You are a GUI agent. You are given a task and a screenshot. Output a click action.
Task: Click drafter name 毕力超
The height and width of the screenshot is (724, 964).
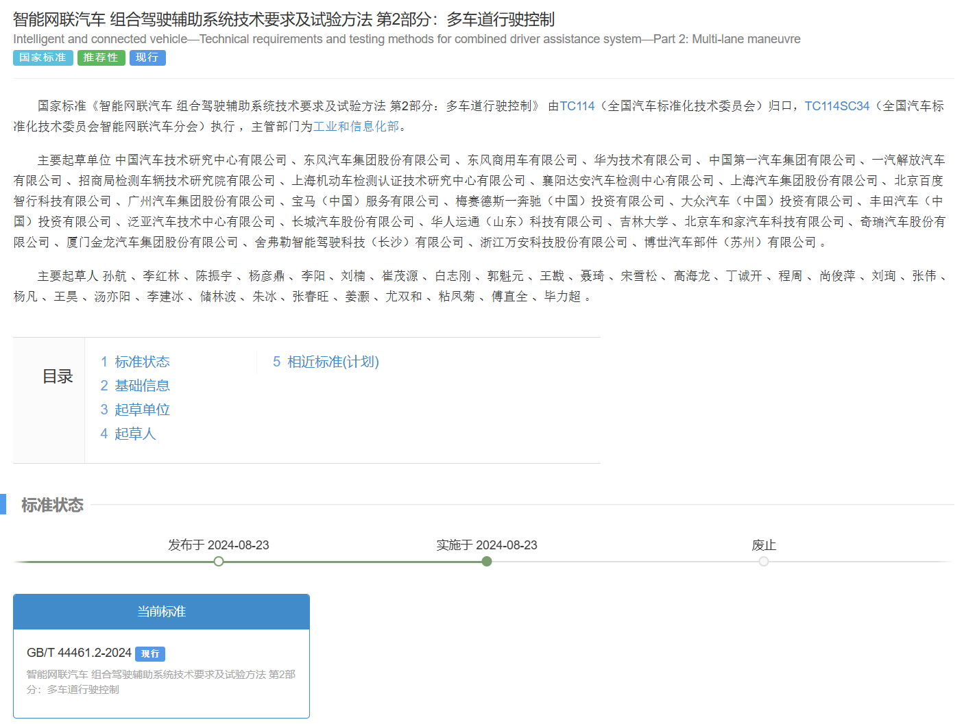tap(562, 297)
